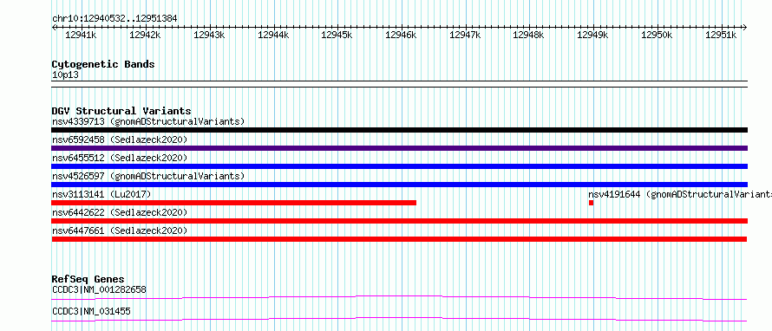Click the 12949k ruler tick
This screenshot has width=772, height=331.
click(x=592, y=35)
